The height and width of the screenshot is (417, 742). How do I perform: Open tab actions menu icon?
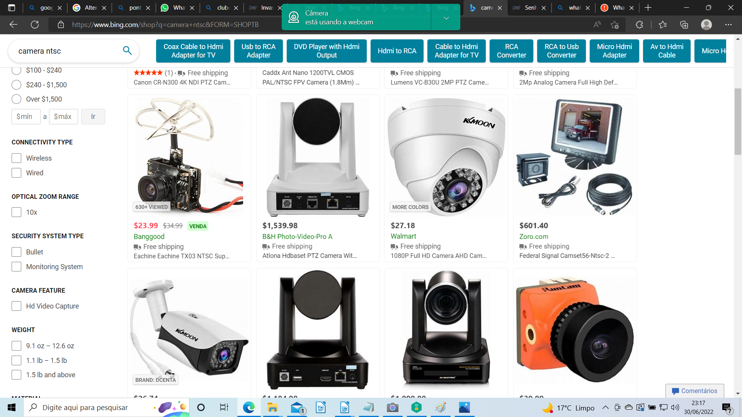(12, 8)
